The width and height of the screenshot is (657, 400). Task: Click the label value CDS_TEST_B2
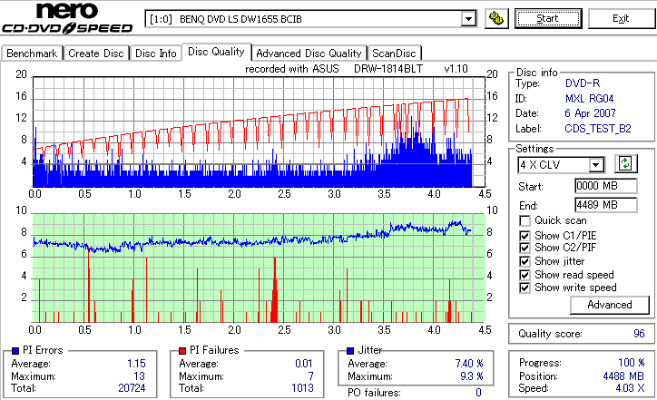598,129
